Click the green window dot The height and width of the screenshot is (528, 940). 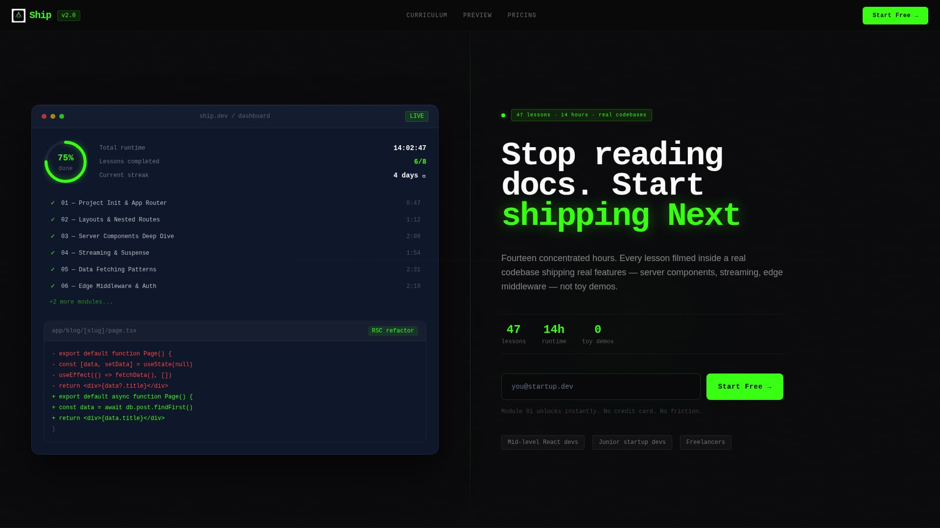pos(62,116)
